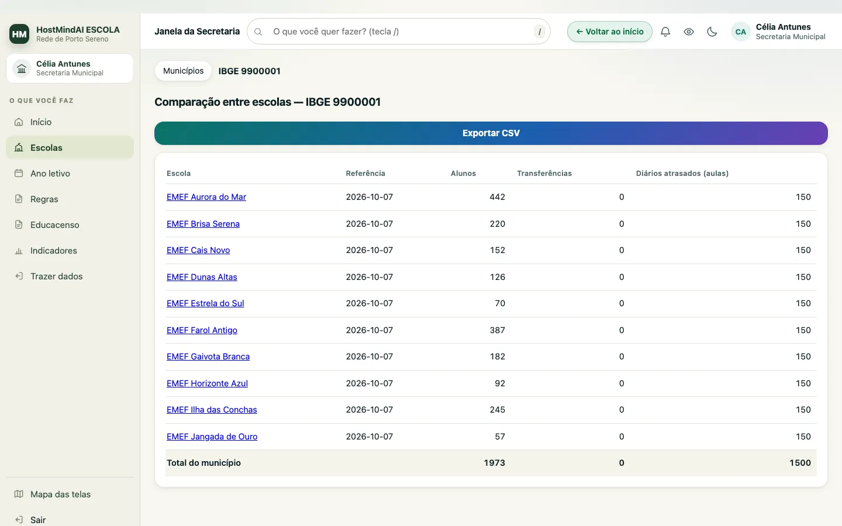Open EMEF Farol Antigo link
The width and height of the screenshot is (842, 526).
point(202,330)
